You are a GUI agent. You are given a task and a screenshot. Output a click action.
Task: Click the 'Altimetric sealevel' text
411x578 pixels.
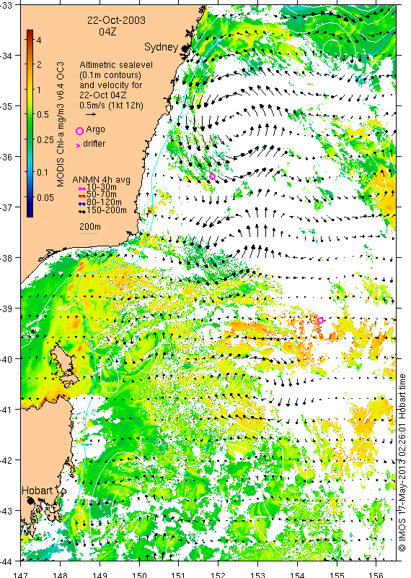pos(116,65)
